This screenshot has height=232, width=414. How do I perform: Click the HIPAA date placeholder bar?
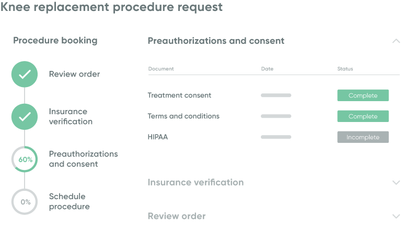[276, 137]
